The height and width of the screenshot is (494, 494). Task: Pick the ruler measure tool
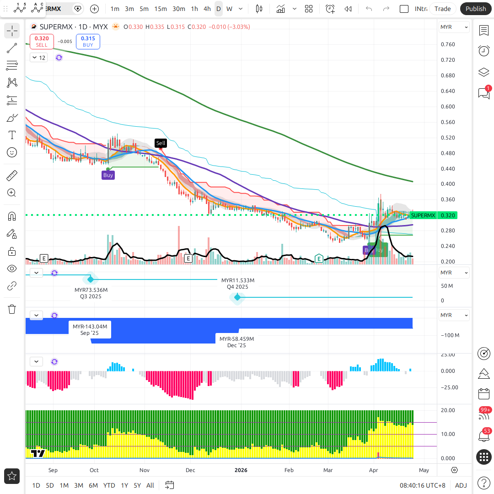point(12,176)
